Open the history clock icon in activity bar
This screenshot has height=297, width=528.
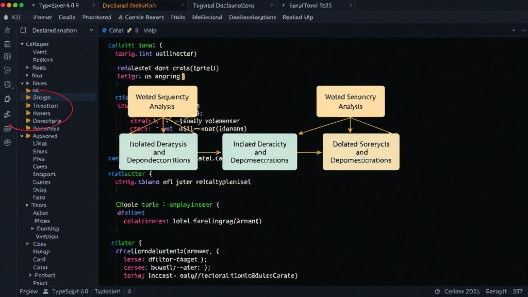click(x=7, y=85)
